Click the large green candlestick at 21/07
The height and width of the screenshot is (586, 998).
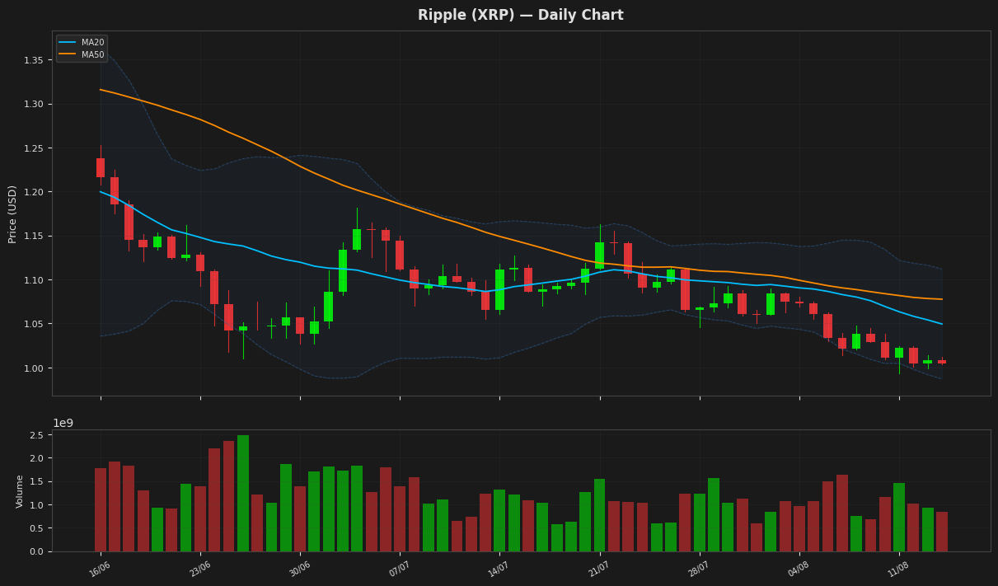pos(599,255)
